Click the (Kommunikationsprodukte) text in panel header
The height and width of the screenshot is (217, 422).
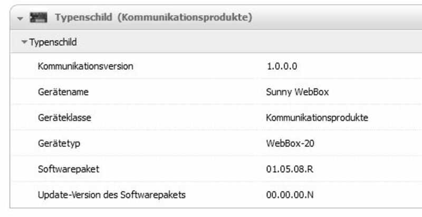pos(185,18)
